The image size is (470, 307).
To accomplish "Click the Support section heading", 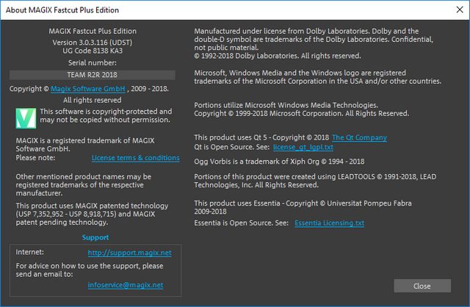I will coord(95,238).
